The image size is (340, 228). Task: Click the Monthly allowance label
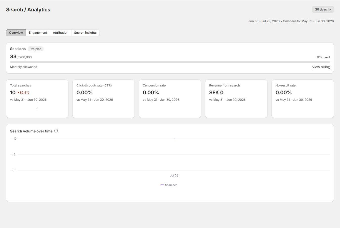tap(24, 67)
